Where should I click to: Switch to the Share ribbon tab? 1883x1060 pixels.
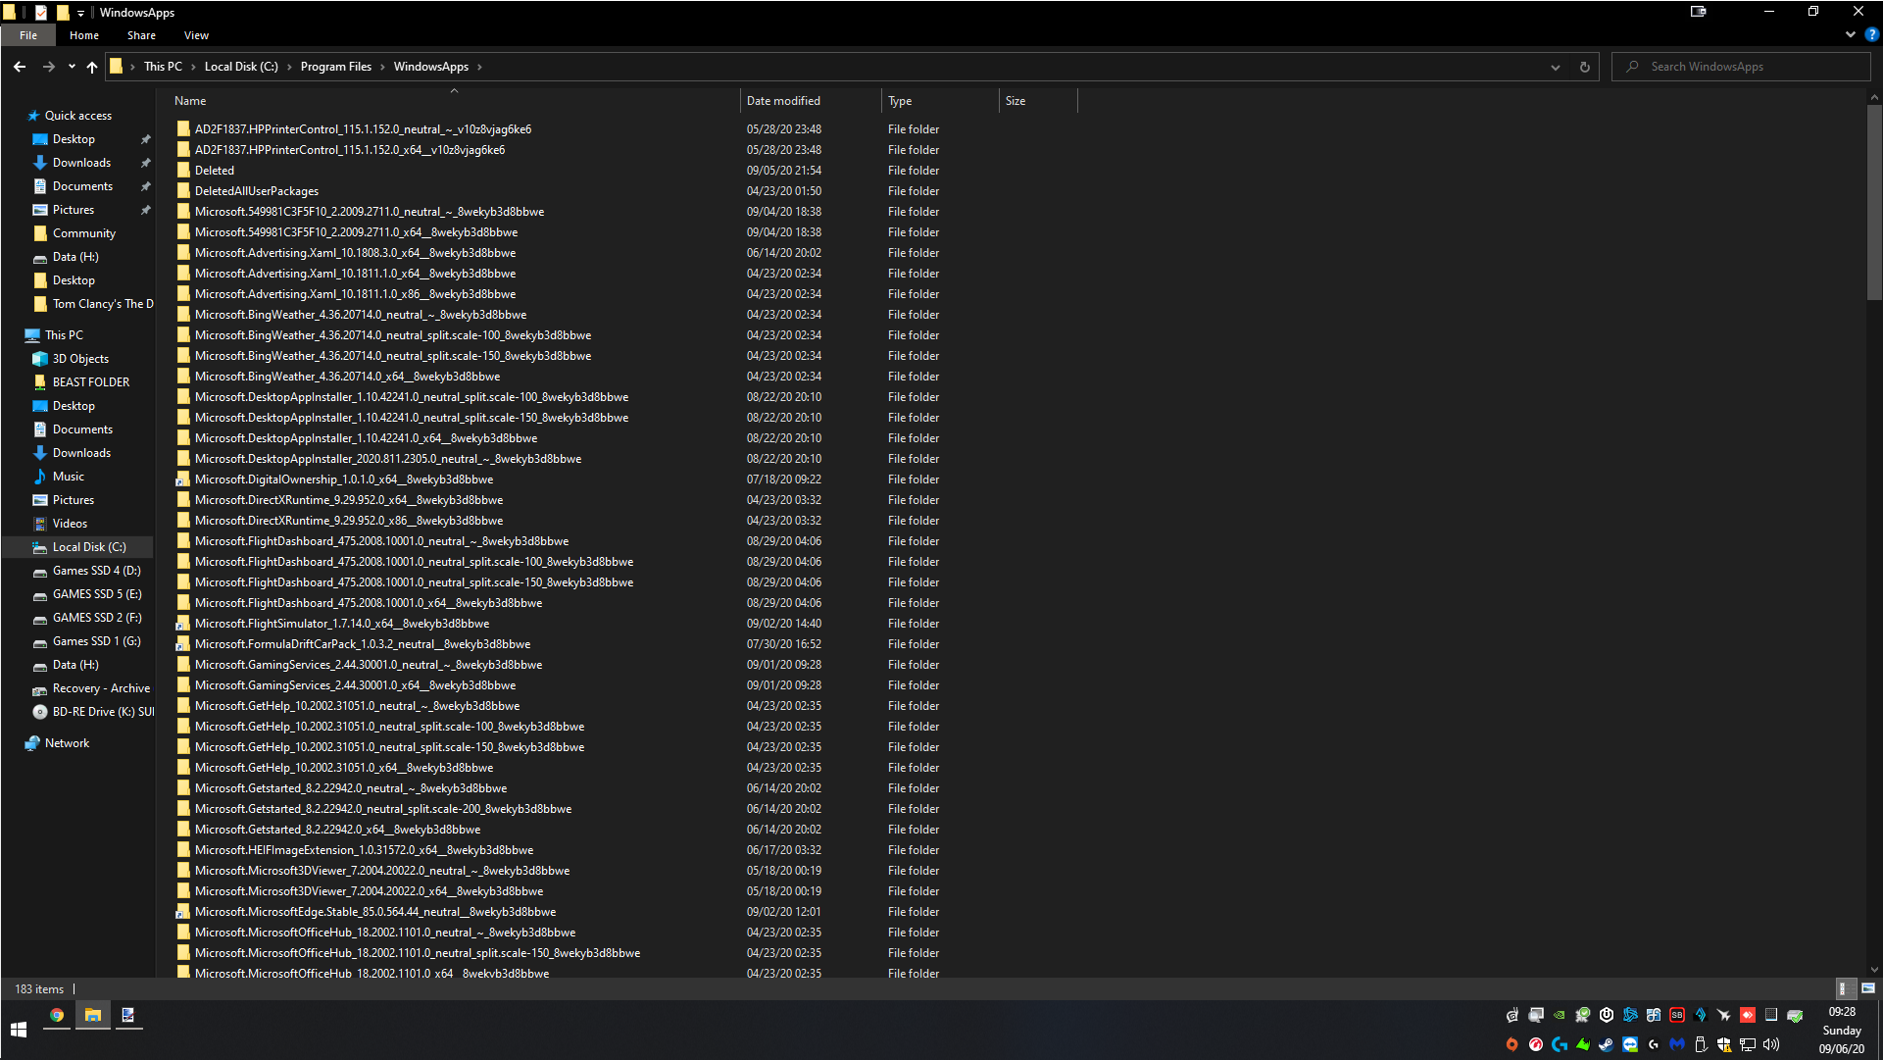[x=141, y=35]
